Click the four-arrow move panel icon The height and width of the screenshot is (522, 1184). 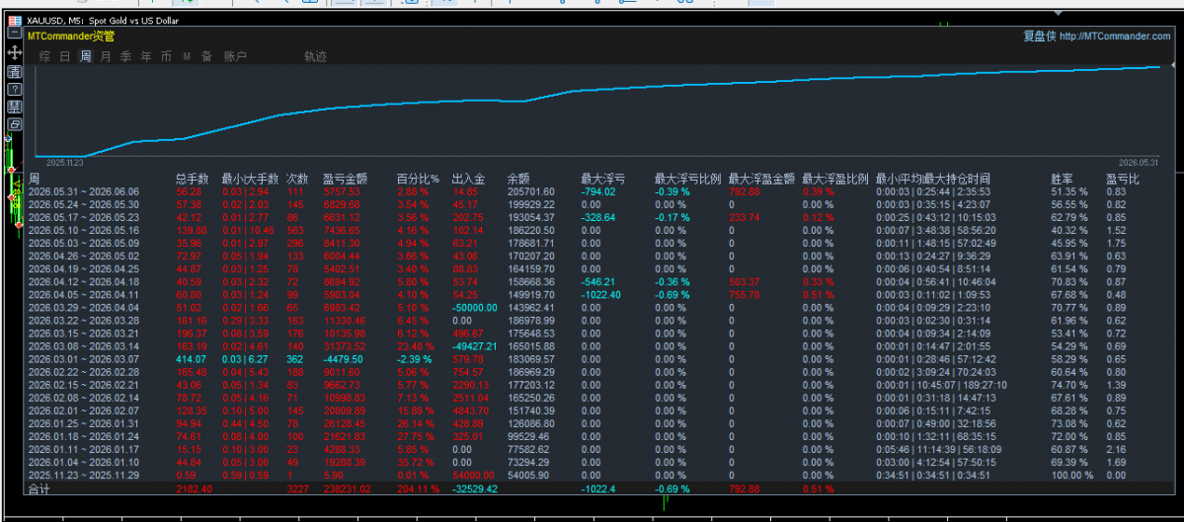[x=15, y=53]
